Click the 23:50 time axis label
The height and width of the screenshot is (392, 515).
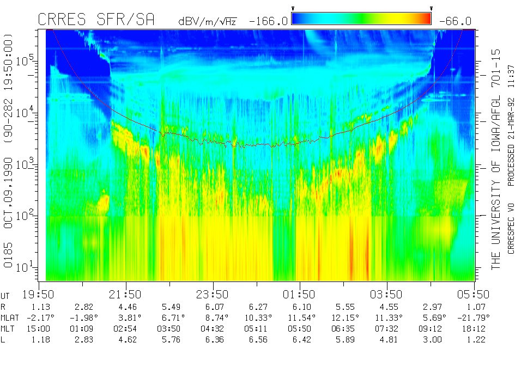(213, 295)
